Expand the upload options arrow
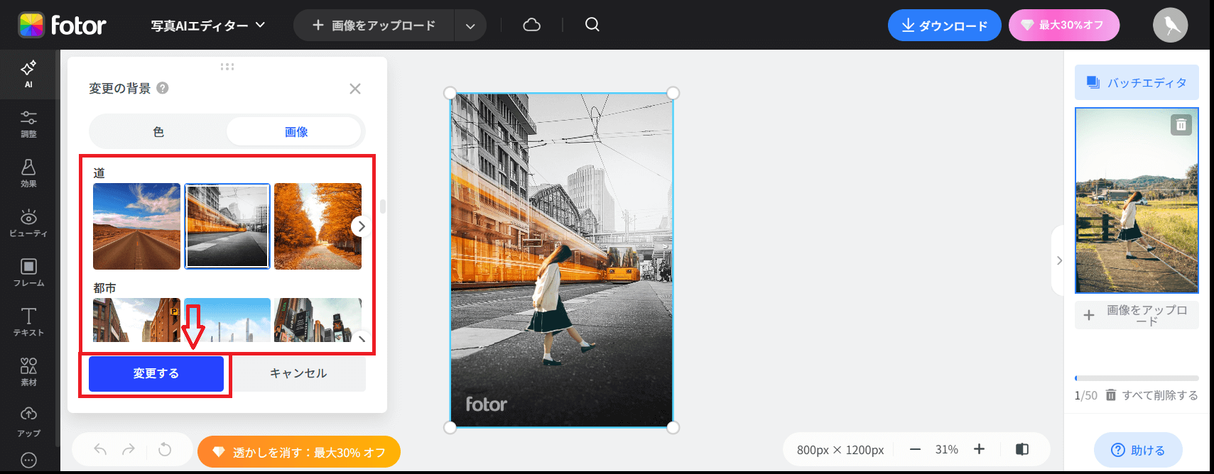Image resolution: width=1214 pixels, height=474 pixels. pyautogui.click(x=470, y=26)
